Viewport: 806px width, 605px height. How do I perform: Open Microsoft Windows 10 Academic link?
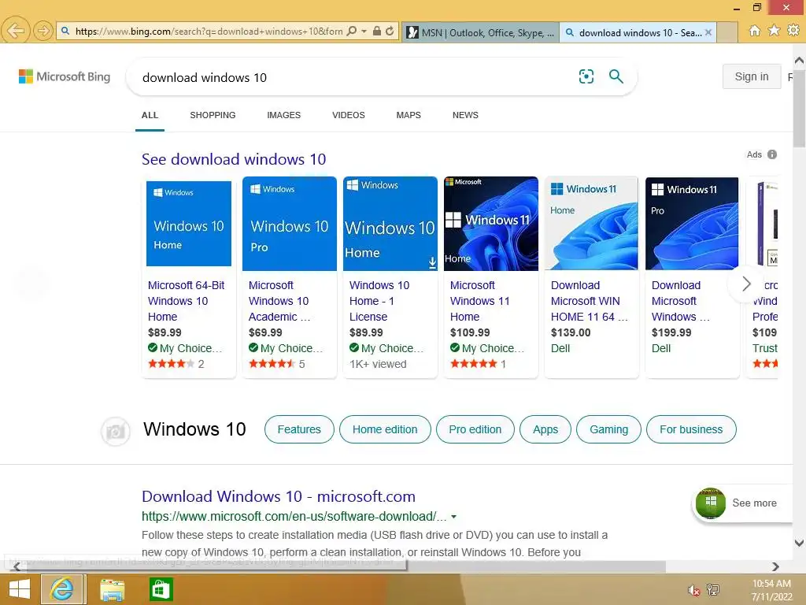[x=279, y=301]
